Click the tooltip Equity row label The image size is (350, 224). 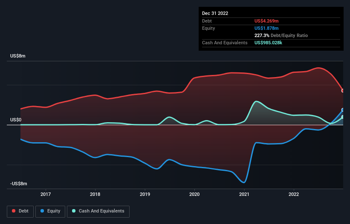(208, 28)
